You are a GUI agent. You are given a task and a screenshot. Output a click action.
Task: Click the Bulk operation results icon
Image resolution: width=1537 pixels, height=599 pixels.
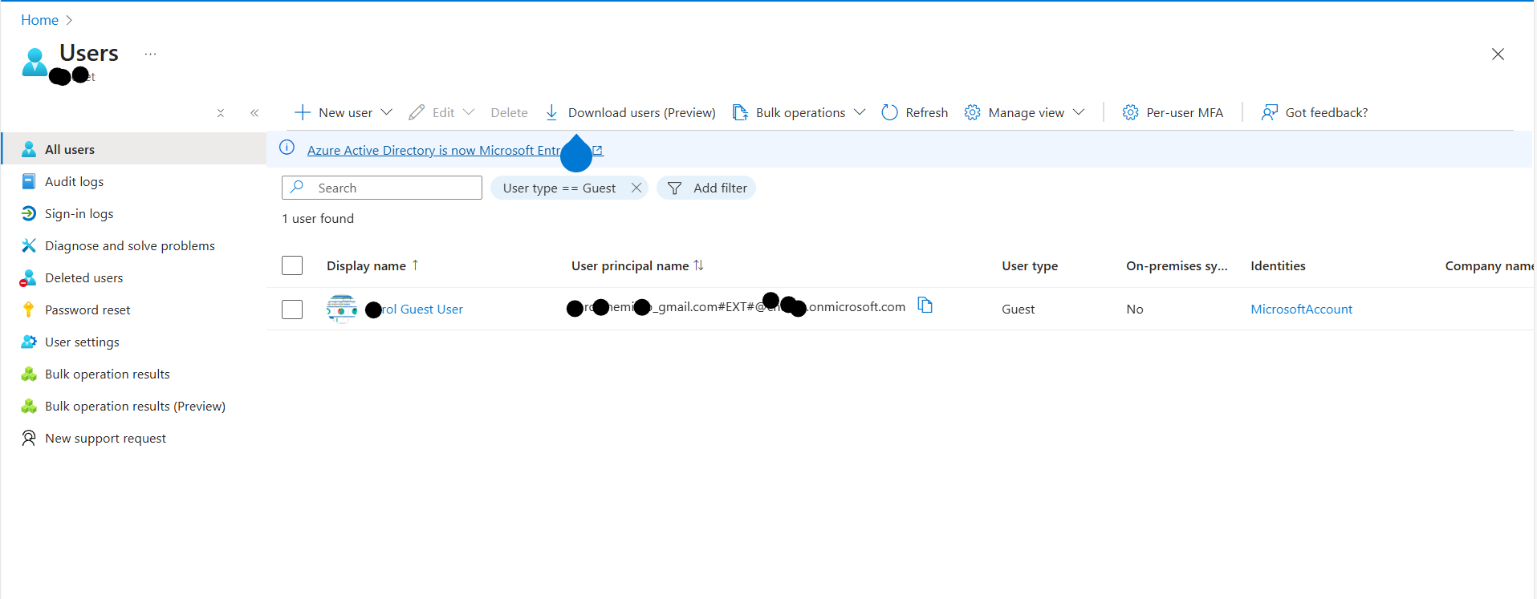pyautogui.click(x=29, y=374)
